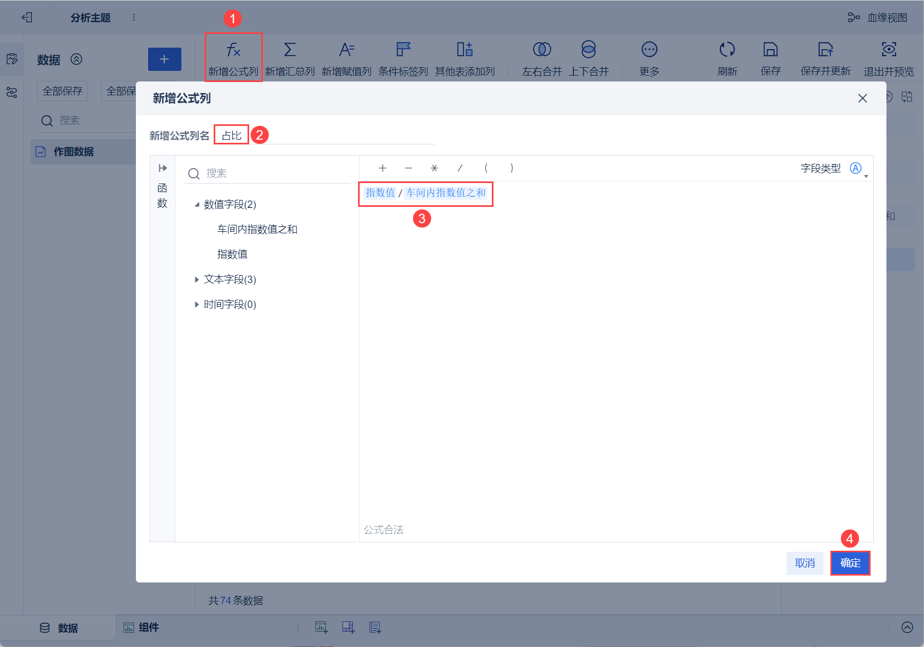The width and height of the screenshot is (924, 647).
Task: Collapse the 数据 panel chevron icon
Action: [77, 59]
